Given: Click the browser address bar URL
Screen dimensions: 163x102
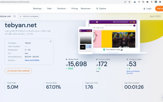Looking at the screenshot, I should click(15, 2).
